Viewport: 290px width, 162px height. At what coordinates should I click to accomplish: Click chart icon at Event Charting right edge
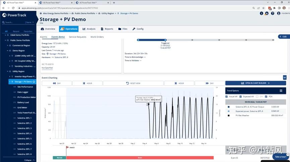point(285,77)
